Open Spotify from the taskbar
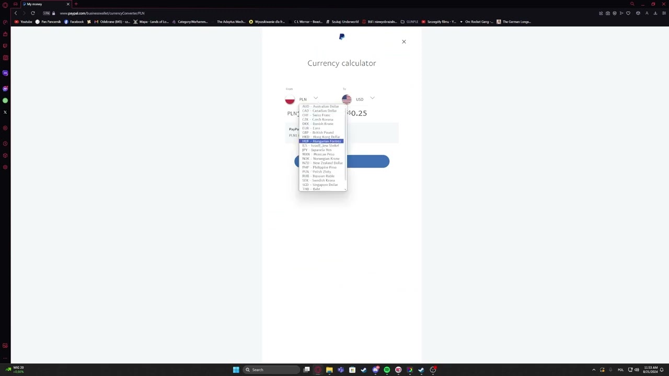The width and height of the screenshot is (669, 376). [387, 370]
